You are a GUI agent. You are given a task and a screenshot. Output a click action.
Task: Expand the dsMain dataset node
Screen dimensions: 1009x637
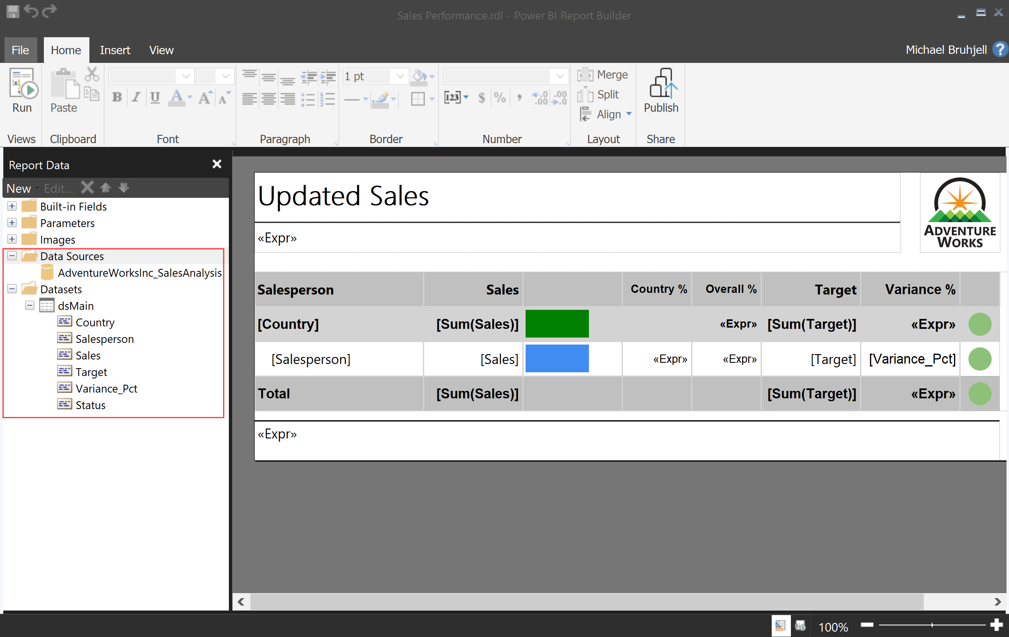(29, 305)
